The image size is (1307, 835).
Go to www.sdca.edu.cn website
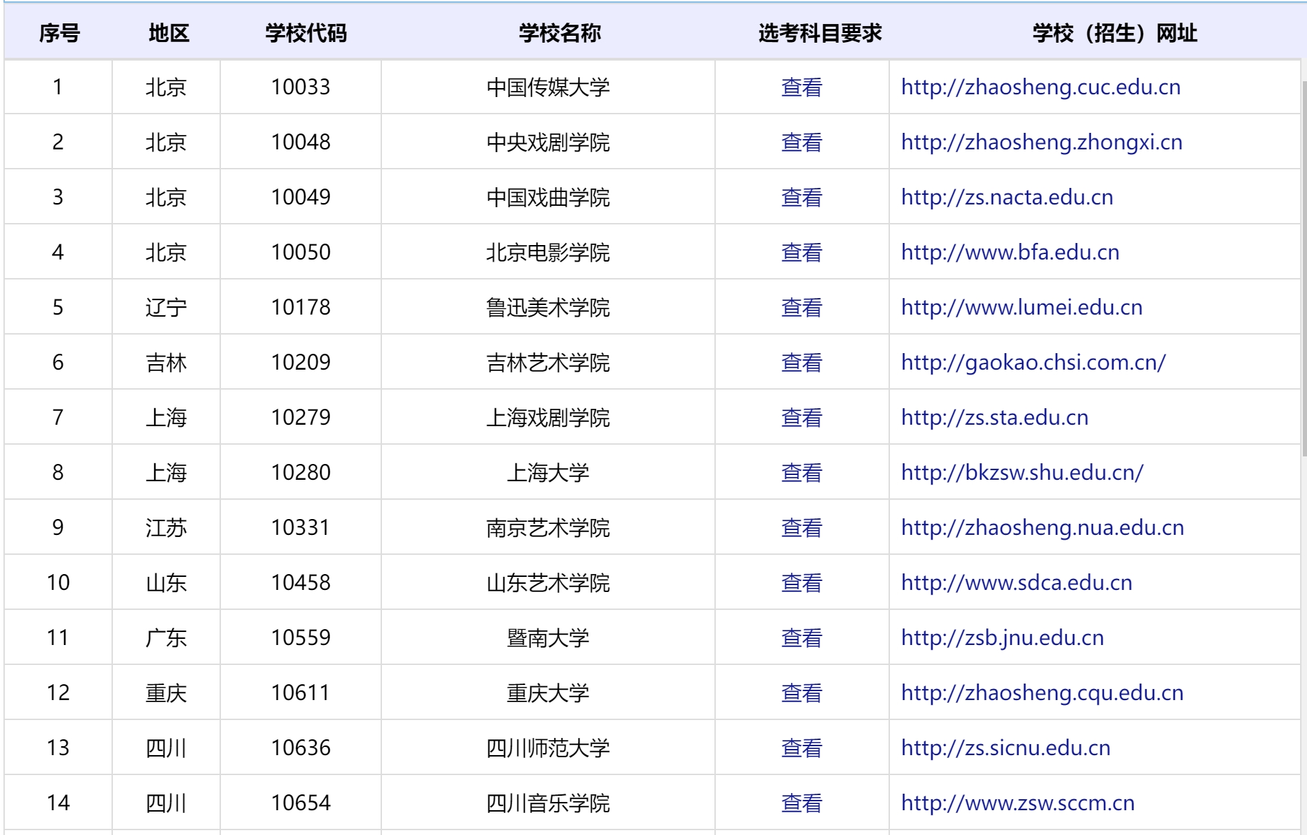[x=1016, y=583]
